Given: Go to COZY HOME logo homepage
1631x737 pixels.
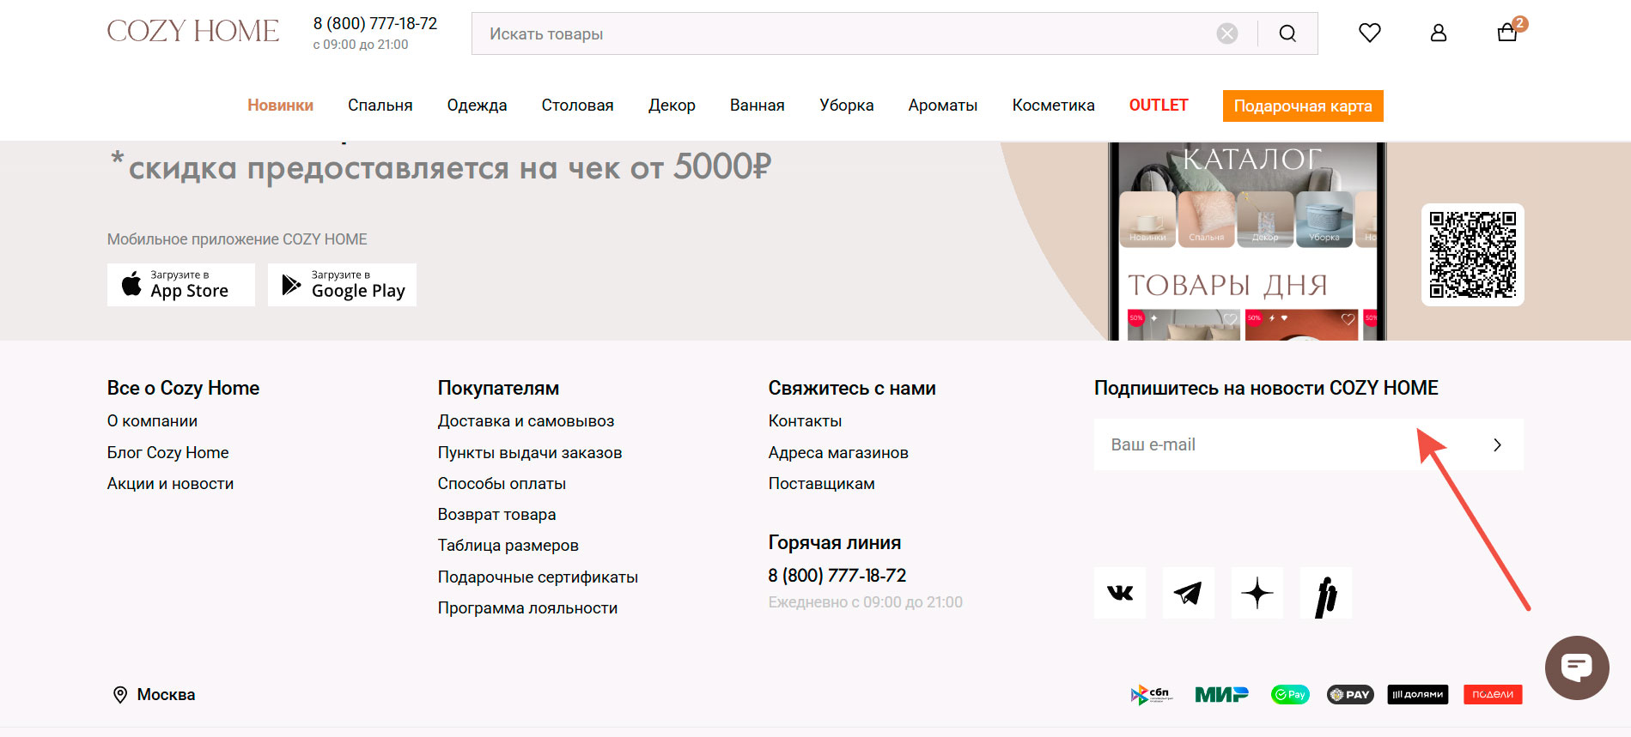Looking at the screenshot, I should (193, 32).
